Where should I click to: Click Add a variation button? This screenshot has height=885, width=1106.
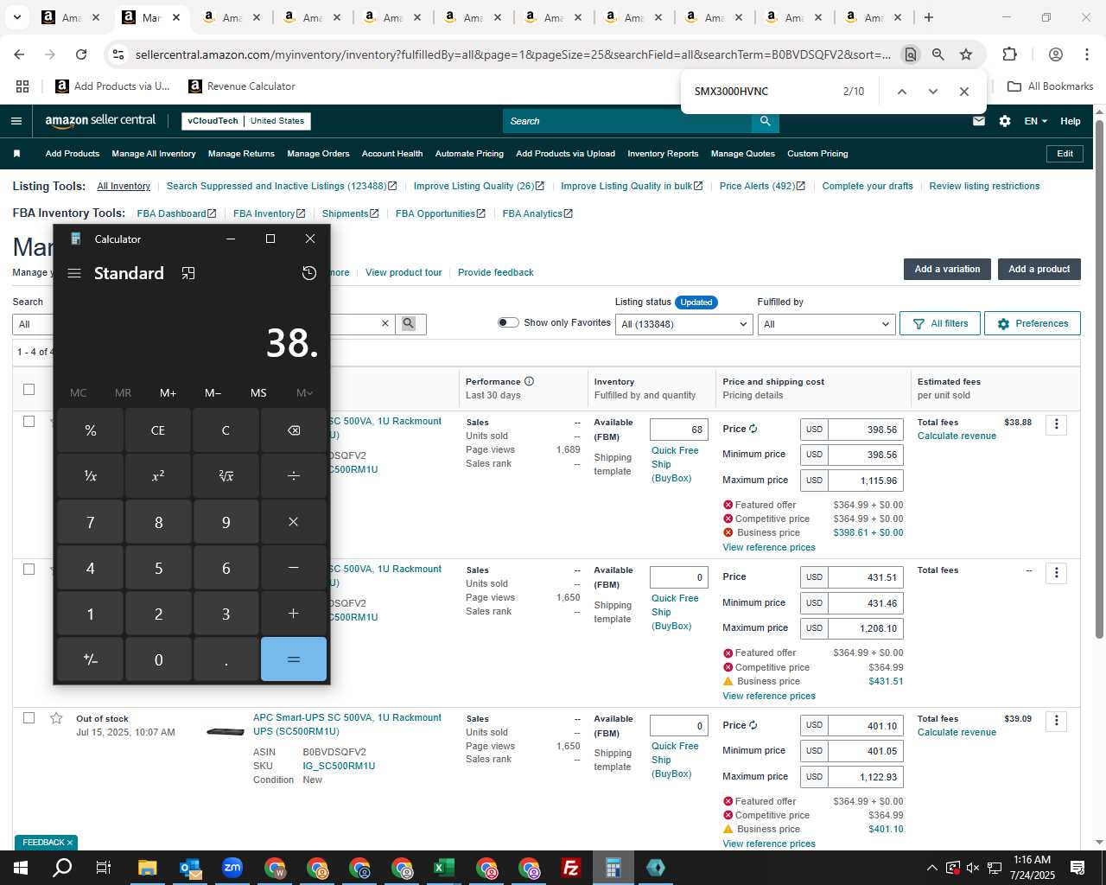(x=947, y=269)
